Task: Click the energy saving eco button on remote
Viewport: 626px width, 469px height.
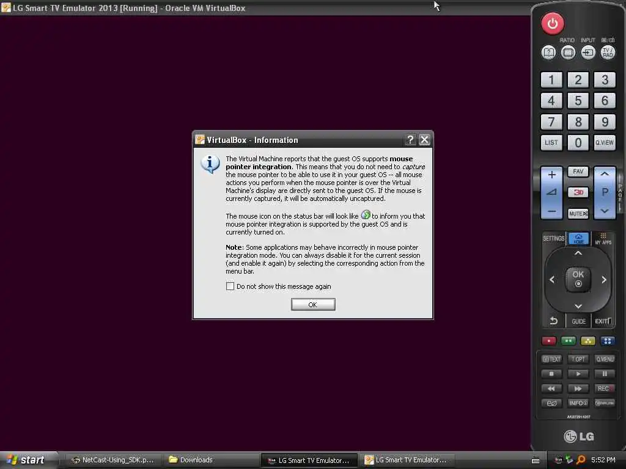Action: pyautogui.click(x=551, y=403)
